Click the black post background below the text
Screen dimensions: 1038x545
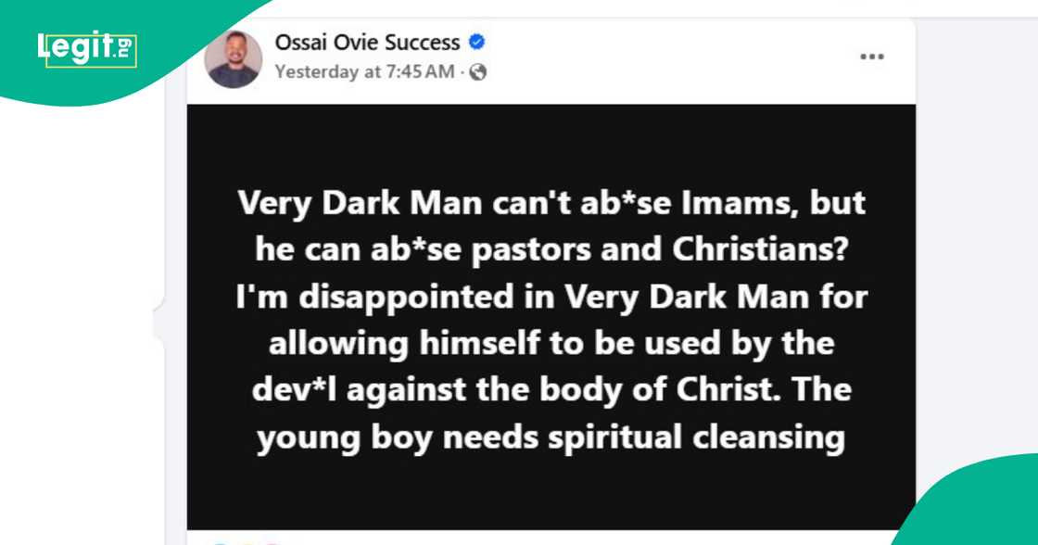pos(551,491)
